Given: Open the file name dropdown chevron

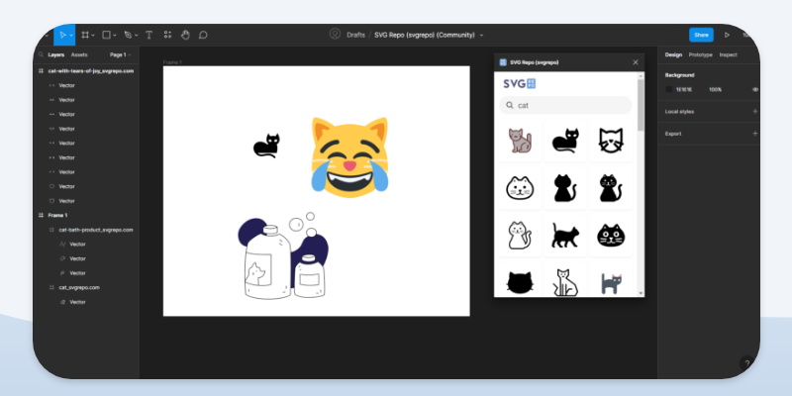Looking at the screenshot, I should (481, 36).
